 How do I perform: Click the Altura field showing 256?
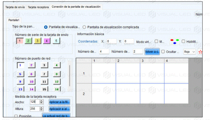(x=35, y=109)
